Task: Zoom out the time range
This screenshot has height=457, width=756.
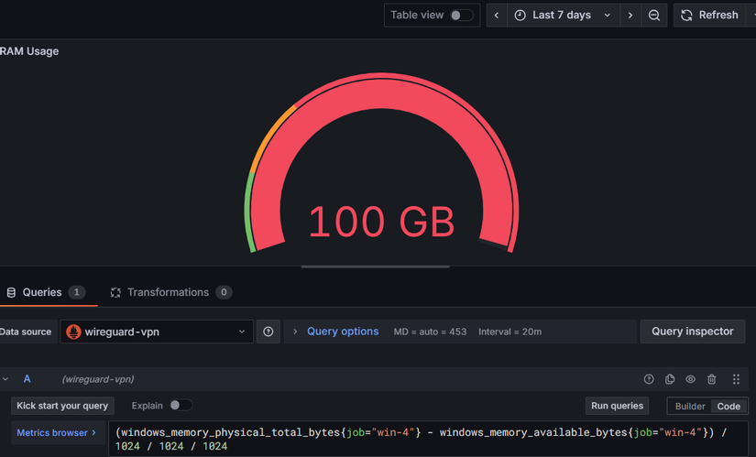Action: coord(654,16)
